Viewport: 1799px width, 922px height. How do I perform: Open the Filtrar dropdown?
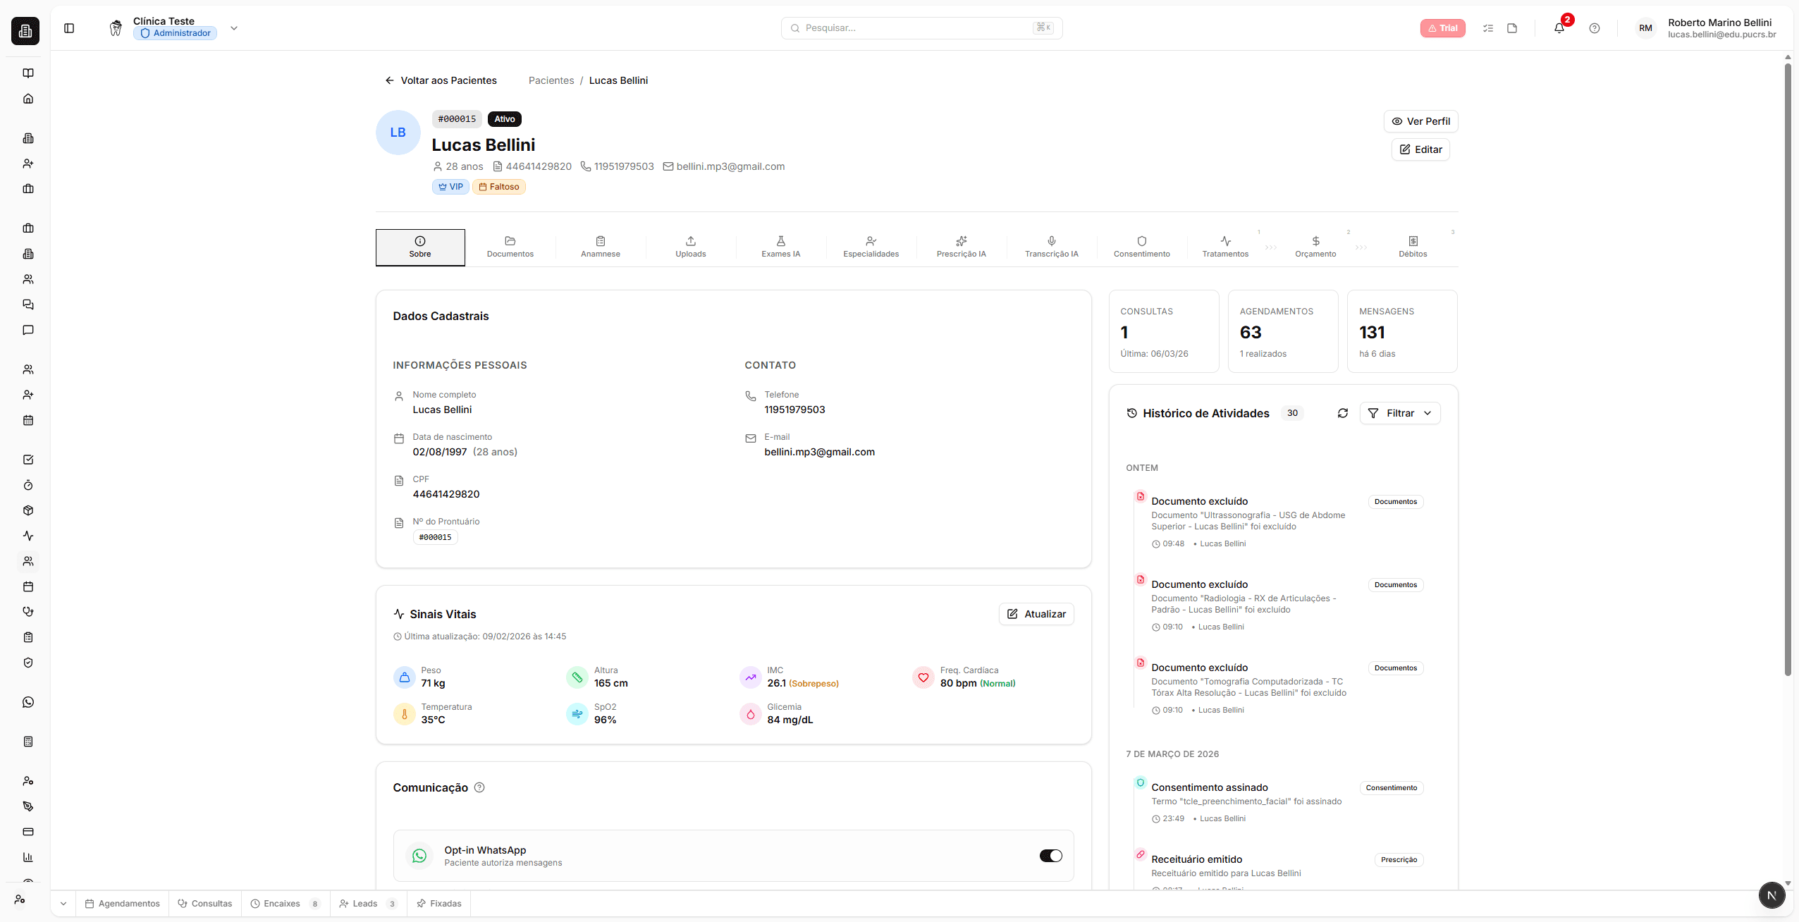pyautogui.click(x=1399, y=413)
